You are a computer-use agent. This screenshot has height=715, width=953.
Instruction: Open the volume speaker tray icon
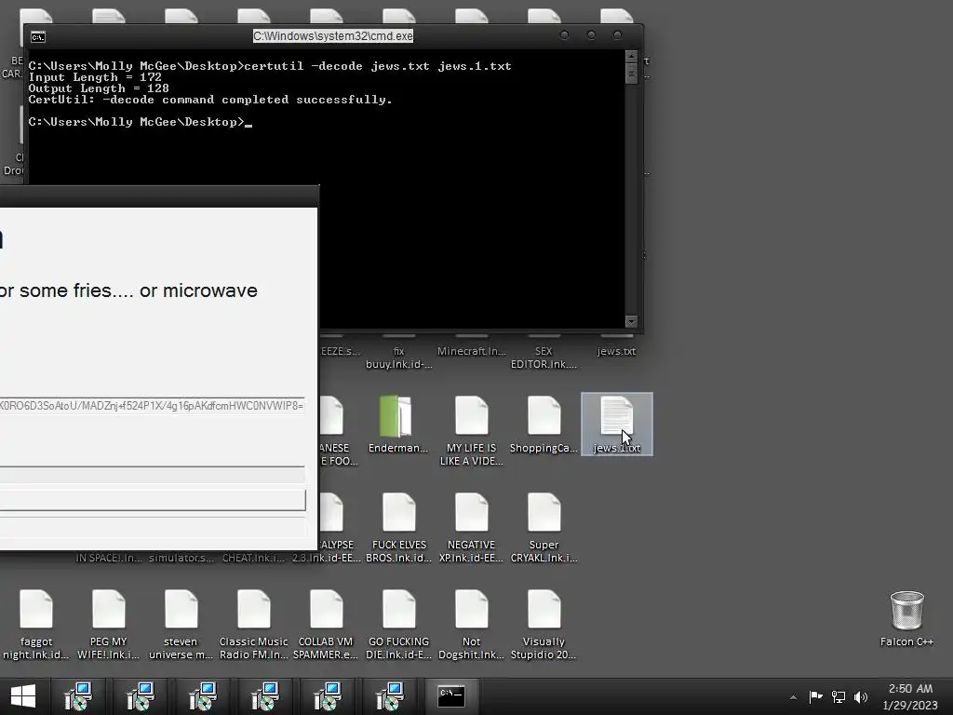(x=861, y=696)
